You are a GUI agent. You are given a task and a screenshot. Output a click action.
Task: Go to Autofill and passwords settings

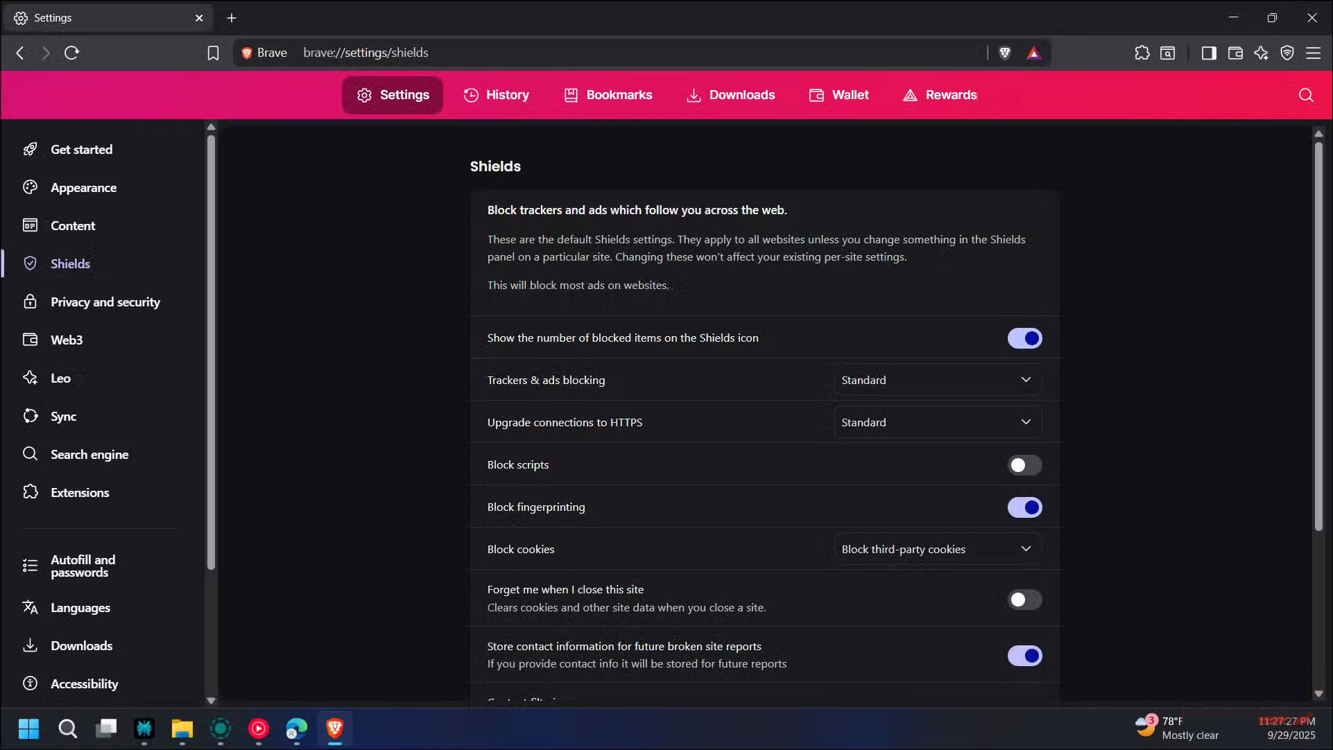[x=82, y=566]
